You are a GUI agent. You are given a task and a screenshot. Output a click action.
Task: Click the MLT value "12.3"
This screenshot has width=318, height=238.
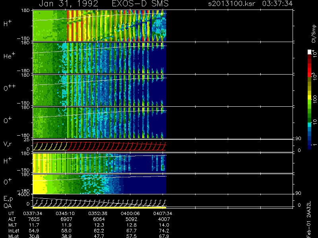point(99,225)
